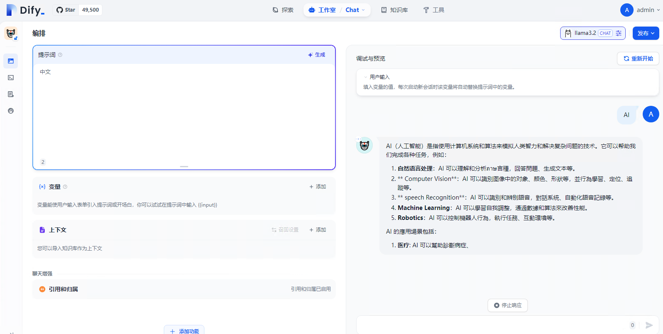The image size is (663, 334).
Task: Click 重新开始 to restart the conversation
Action: 638,59
